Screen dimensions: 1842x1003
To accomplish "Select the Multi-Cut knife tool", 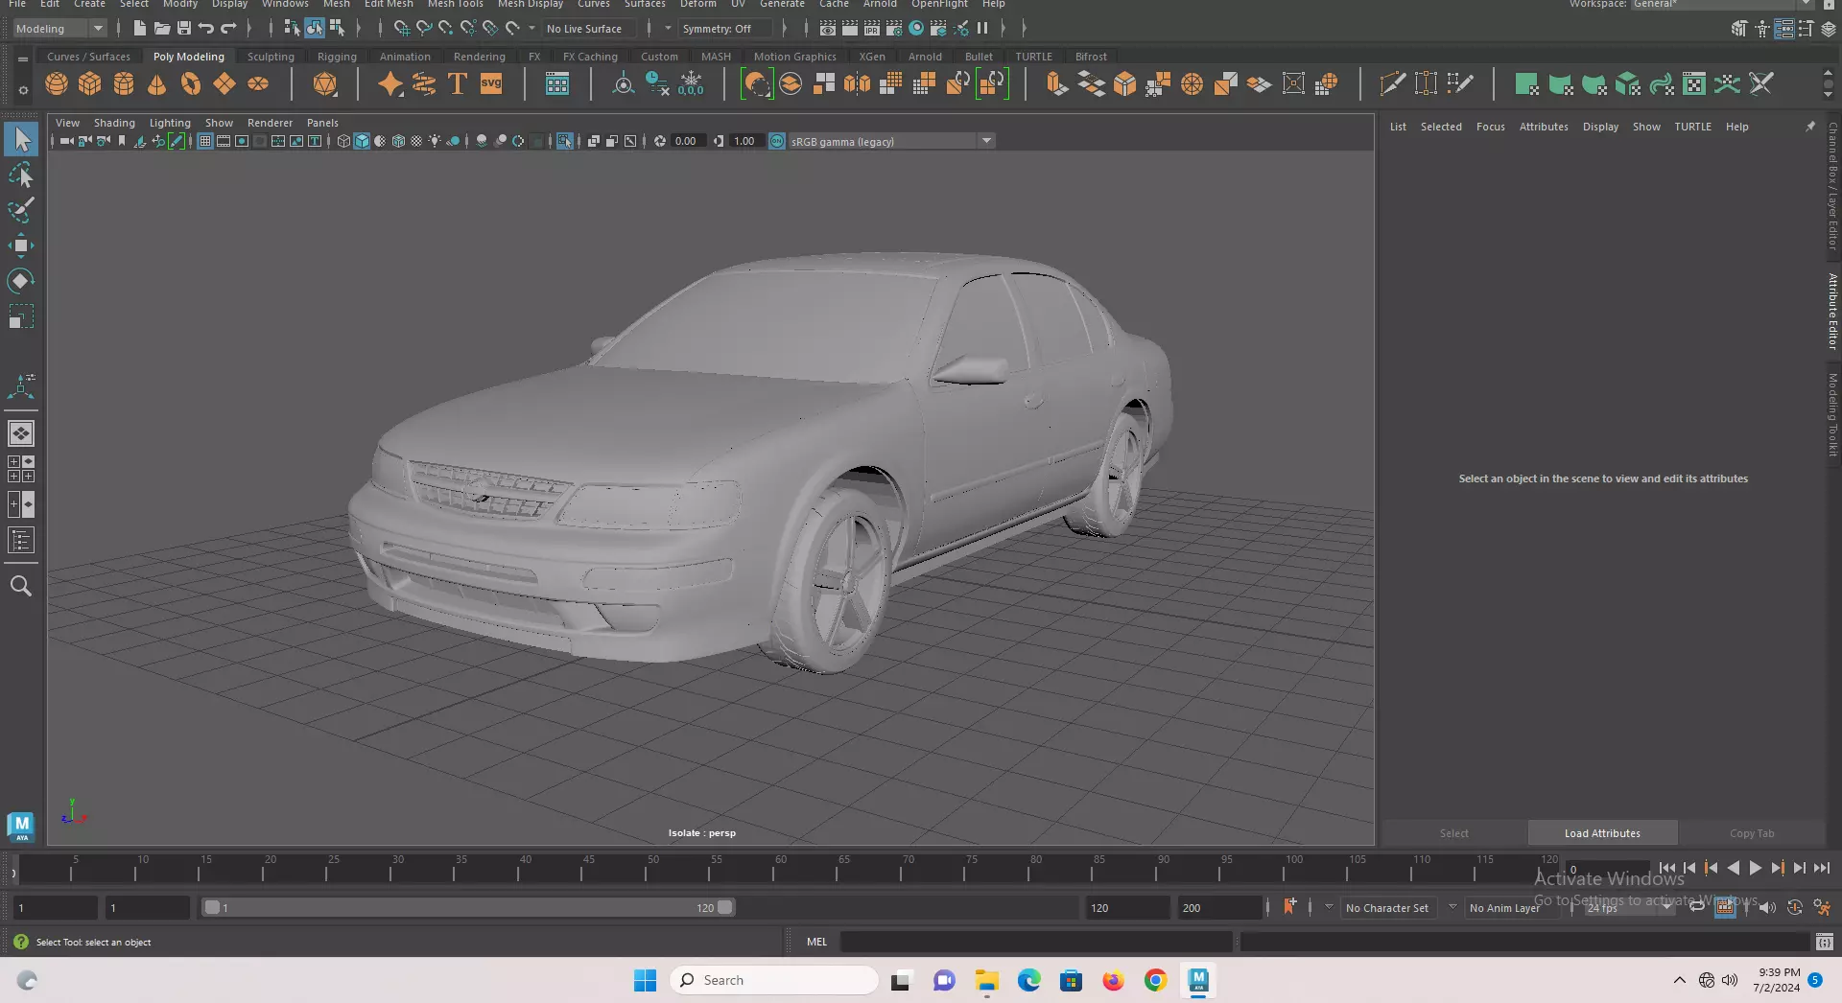I will click(1392, 84).
